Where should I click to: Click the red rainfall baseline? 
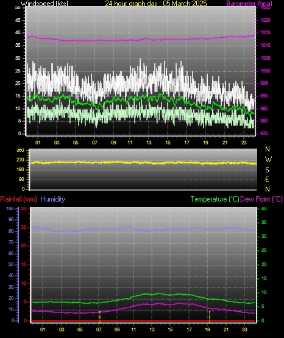143,321
